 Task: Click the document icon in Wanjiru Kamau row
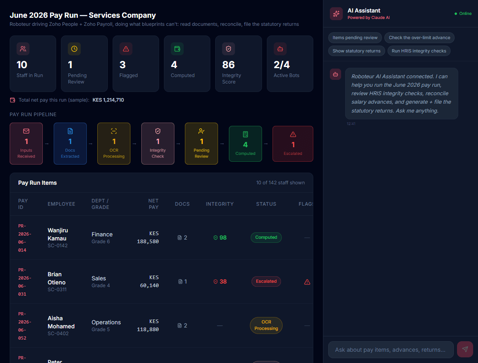point(180,238)
